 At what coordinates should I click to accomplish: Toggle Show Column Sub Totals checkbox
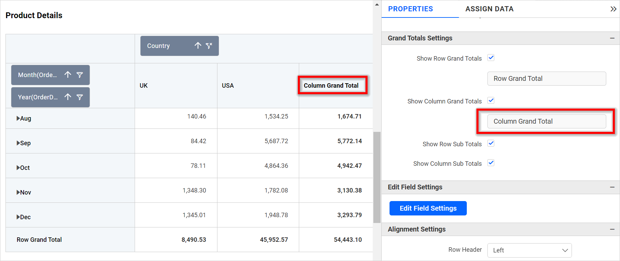click(491, 163)
